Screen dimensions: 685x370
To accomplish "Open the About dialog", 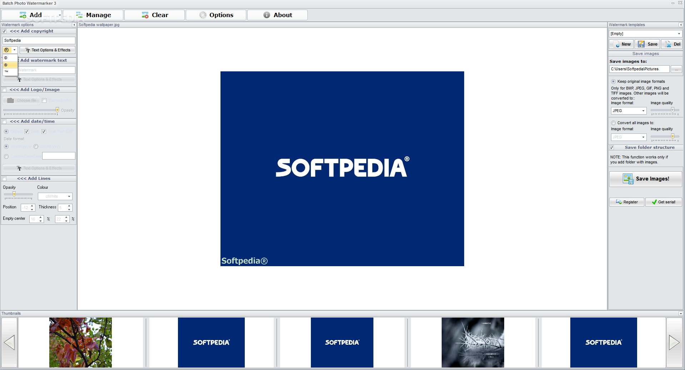I will [x=278, y=15].
